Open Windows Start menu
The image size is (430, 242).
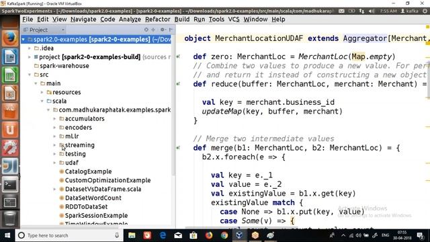7,235
